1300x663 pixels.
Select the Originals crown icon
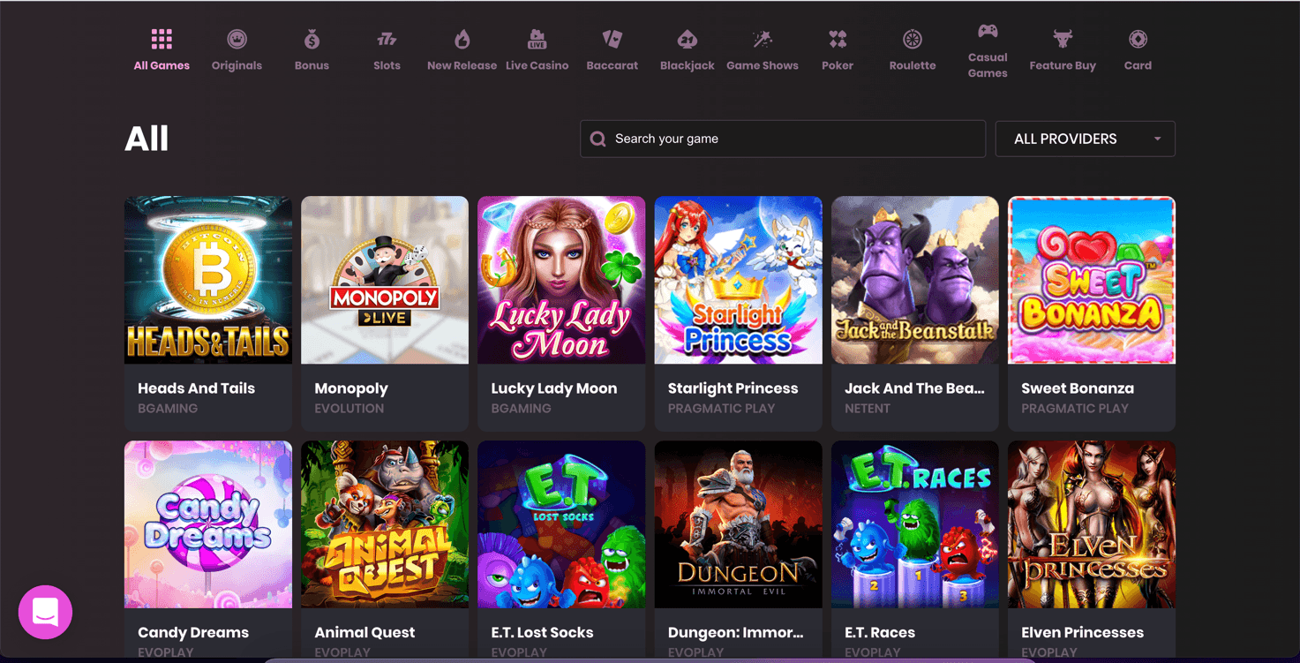tap(237, 39)
